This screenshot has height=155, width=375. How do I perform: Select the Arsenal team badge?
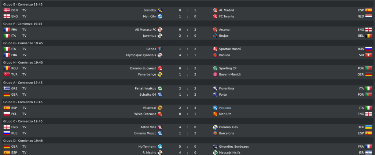coord(215,30)
